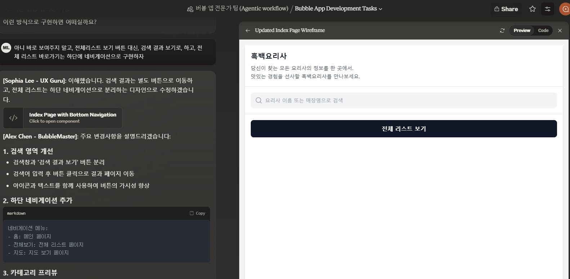The width and height of the screenshot is (570, 279).
Task: Click the search magnifier icon in wireframe
Action: [259, 100]
